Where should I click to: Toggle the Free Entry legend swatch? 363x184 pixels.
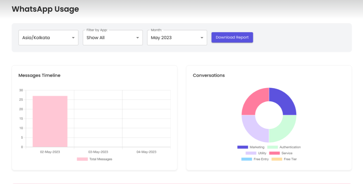pyautogui.click(x=247, y=159)
